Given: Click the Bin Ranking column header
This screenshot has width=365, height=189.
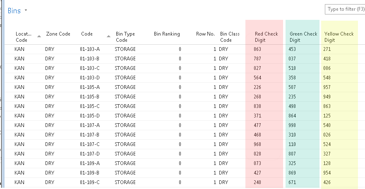Looking at the screenshot, I should [166, 34].
